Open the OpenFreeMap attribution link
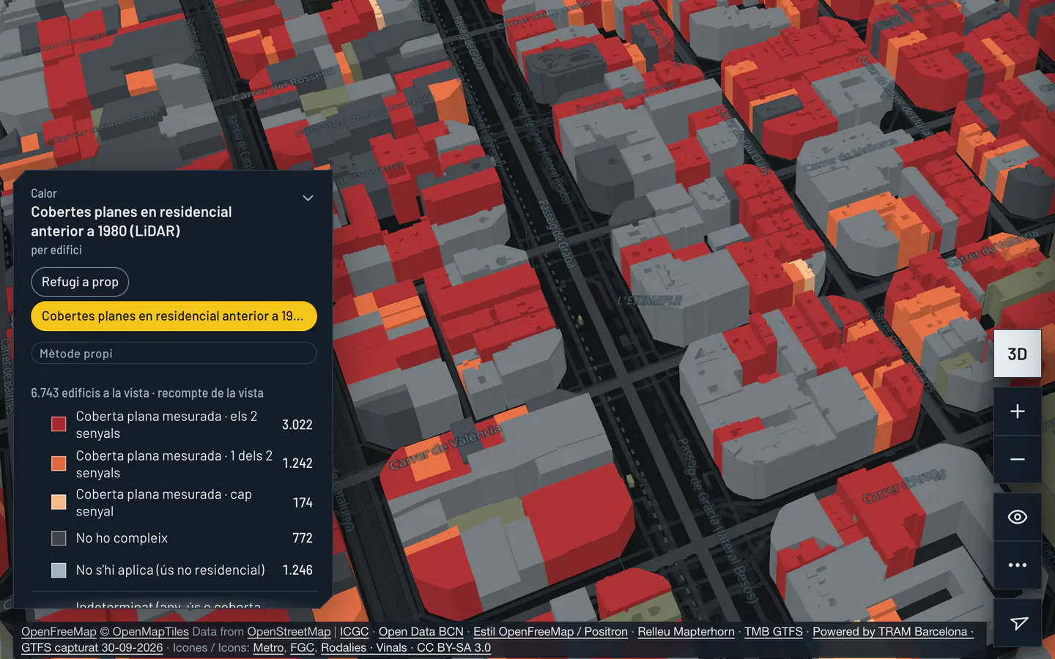This screenshot has height=659, width=1055. pos(59,632)
